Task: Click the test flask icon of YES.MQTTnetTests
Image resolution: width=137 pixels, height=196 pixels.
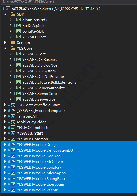Action: pos(13,127)
